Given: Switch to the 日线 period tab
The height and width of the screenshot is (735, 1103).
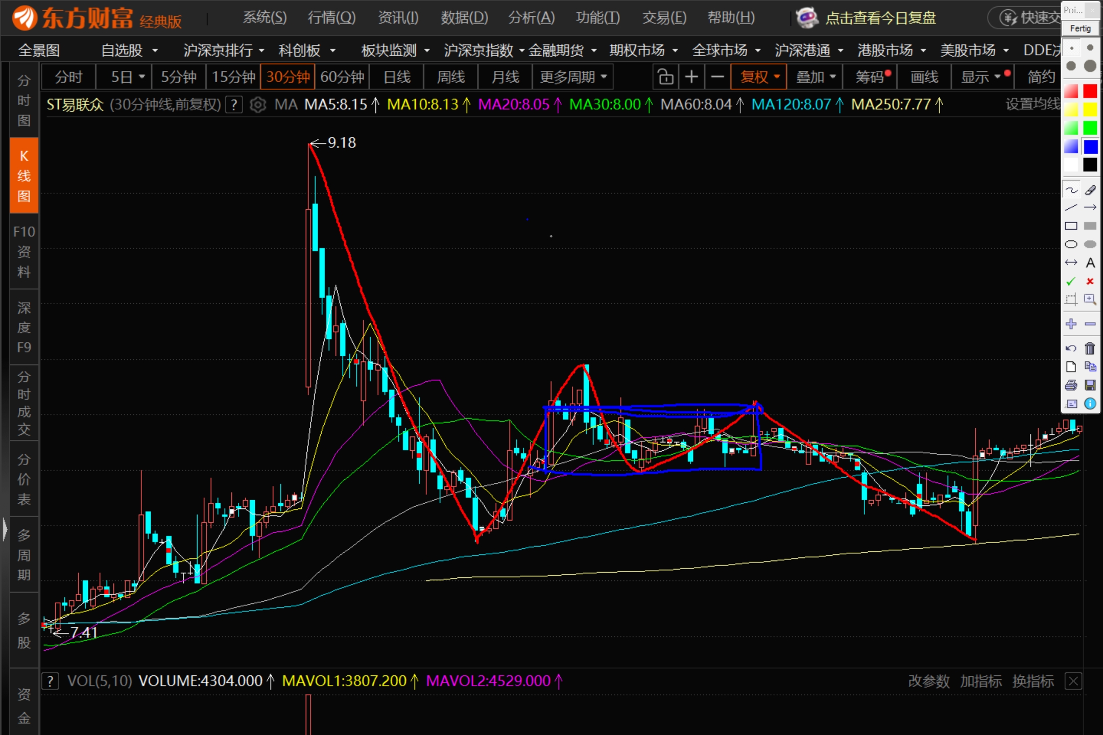Looking at the screenshot, I should 397,77.
